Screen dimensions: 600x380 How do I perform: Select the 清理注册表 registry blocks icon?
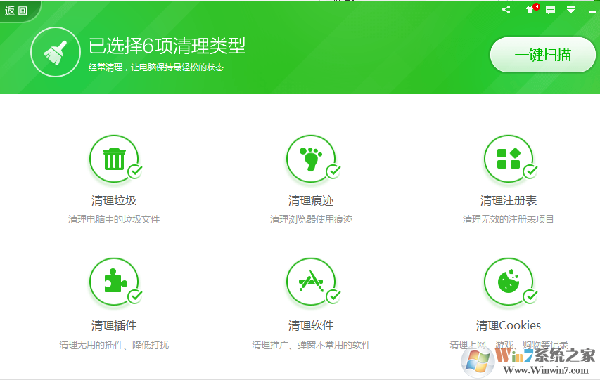tap(508, 159)
